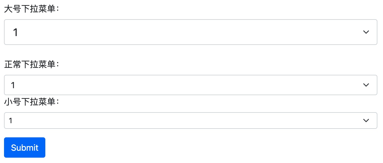The width and height of the screenshot is (383, 163).
Task: Open the normal 正常下拉菜单 dropdown
Action: 190,85
